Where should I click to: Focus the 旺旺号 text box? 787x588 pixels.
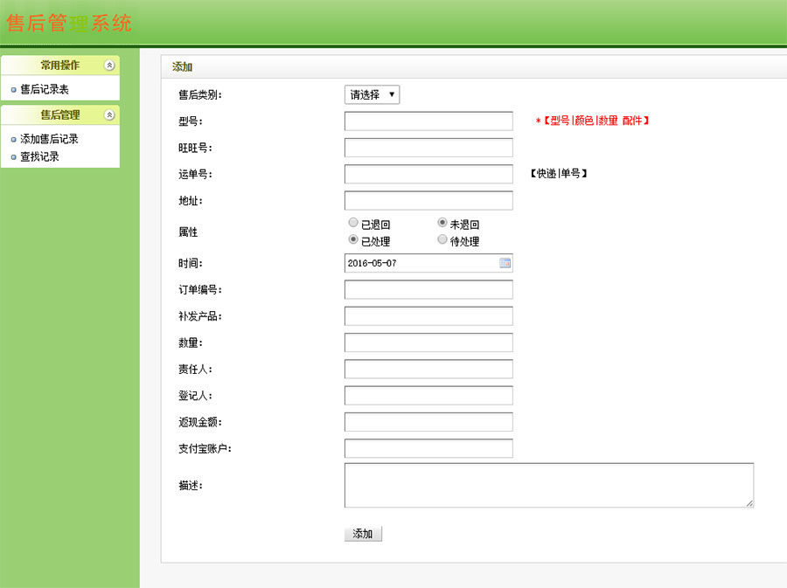[428, 148]
